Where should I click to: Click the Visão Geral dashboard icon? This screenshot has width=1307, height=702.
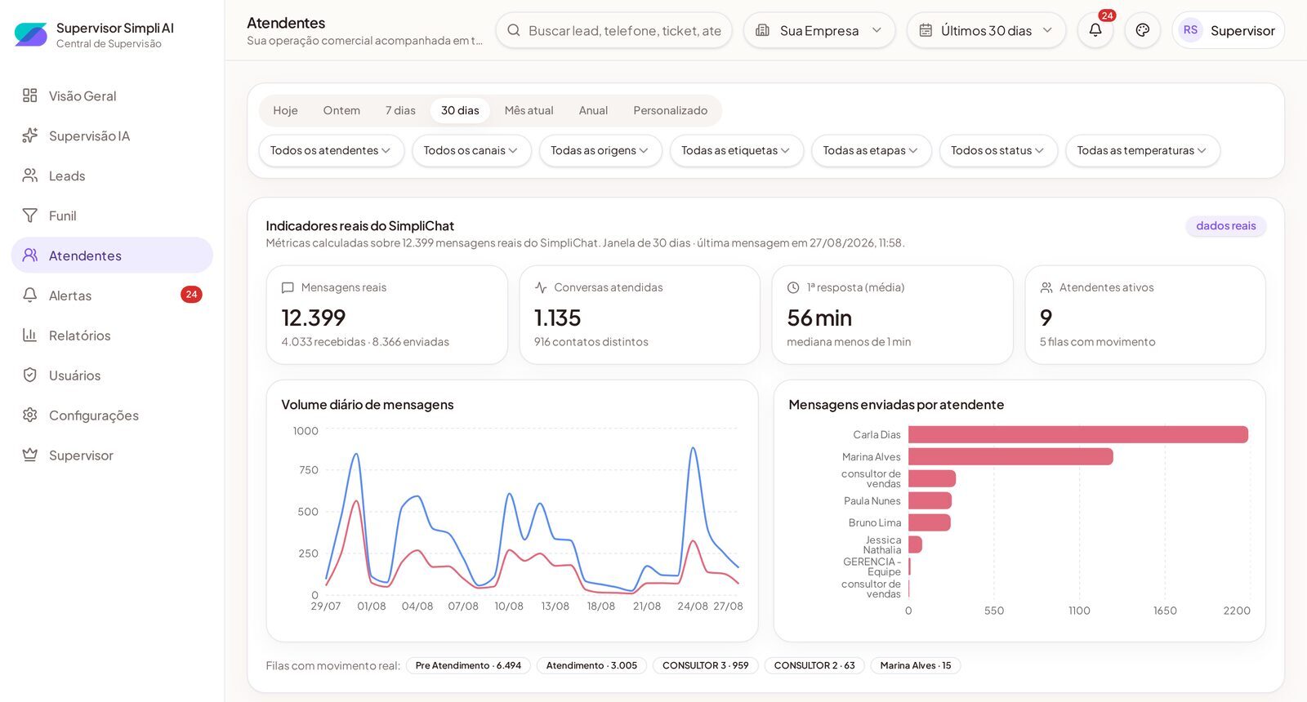coord(29,96)
